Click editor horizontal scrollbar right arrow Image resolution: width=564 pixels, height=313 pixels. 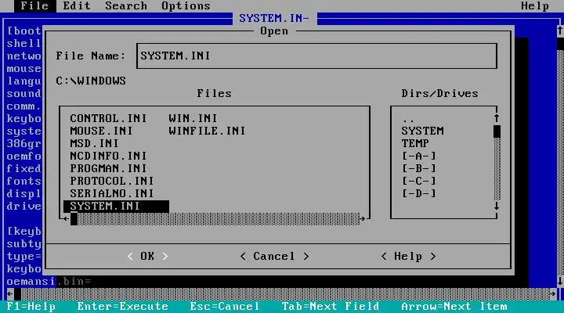553,294
